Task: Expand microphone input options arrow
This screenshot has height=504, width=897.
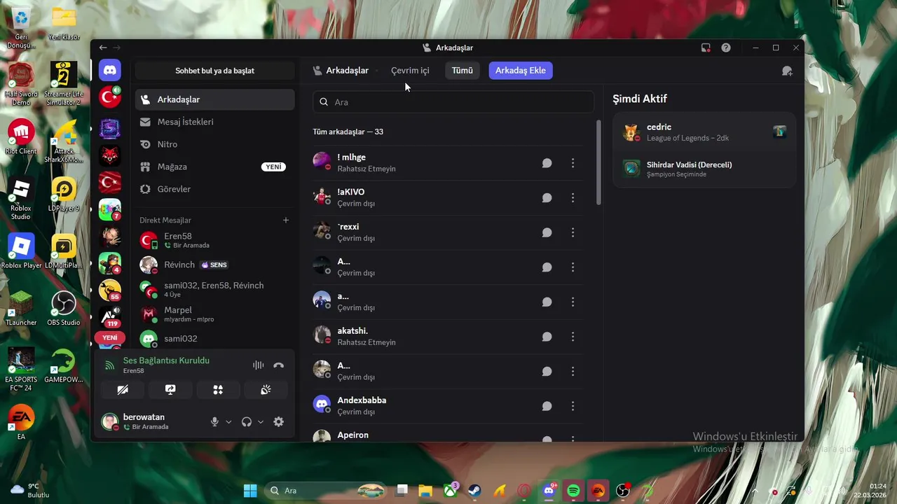Action: click(x=228, y=421)
